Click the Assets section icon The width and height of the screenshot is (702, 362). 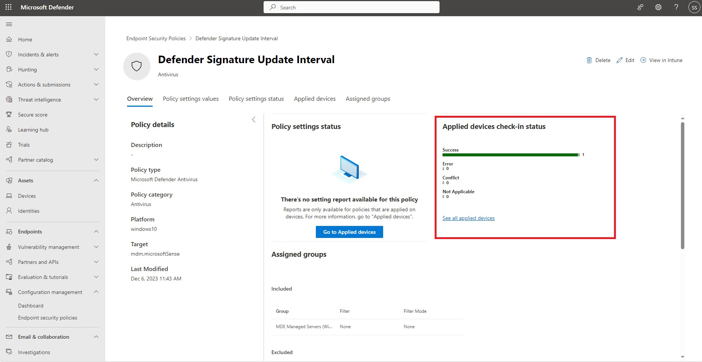pyautogui.click(x=9, y=180)
